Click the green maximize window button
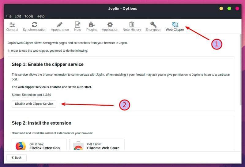Screen dimensions: 245x167 point(229,8)
